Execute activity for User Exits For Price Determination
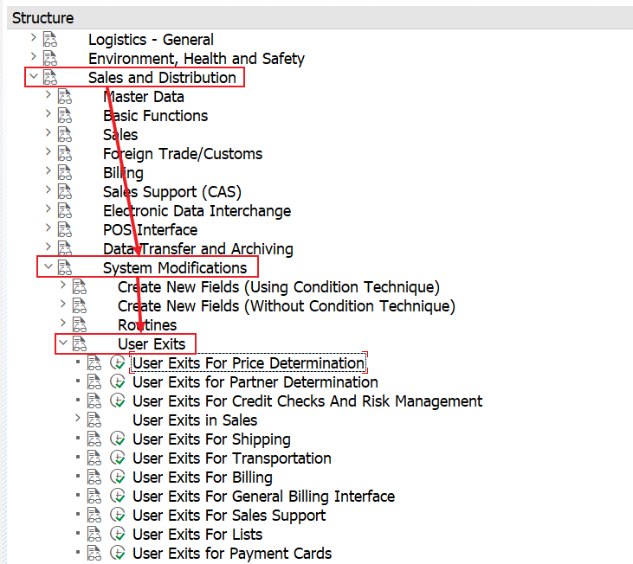Viewport: 633px width, 564px height. point(118,362)
